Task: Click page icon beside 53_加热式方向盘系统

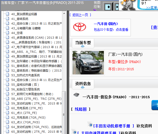Action: (x=8, y=75)
